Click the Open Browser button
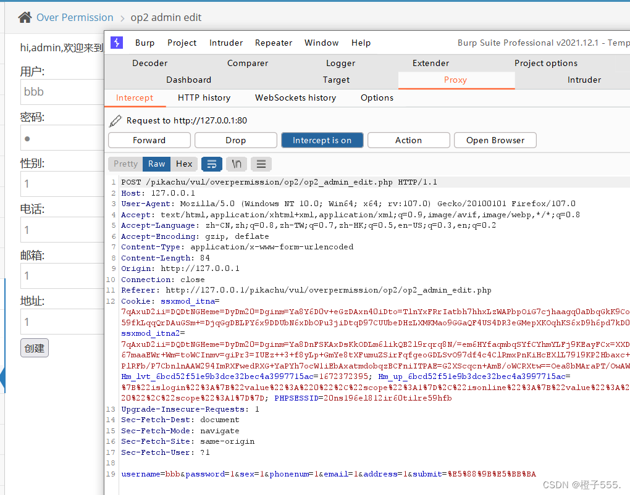Viewport: 630px width, 495px height. point(495,140)
